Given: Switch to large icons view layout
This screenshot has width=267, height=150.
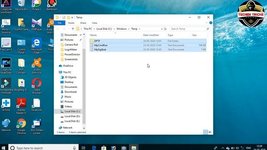Looking at the screenshot, I should click(x=210, y=132).
